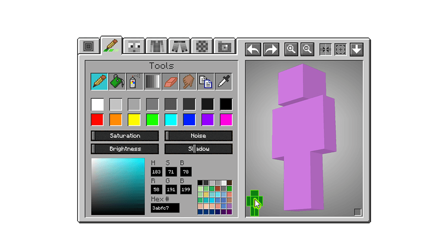
Task: Click the Brightness slider
Action: [x=125, y=149]
